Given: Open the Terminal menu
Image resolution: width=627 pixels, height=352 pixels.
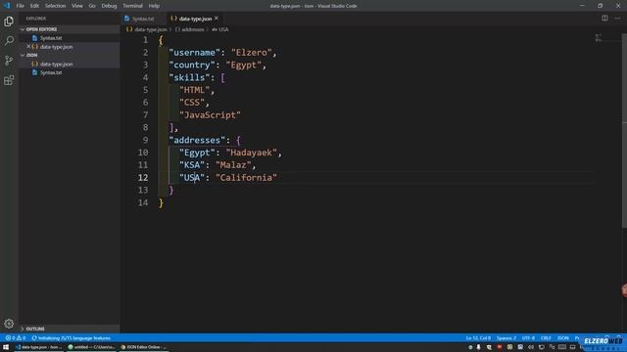Looking at the screenshot, I should (133, 6).
